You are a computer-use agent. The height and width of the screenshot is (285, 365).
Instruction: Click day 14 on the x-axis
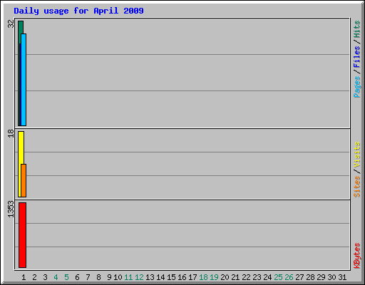click(160, 277)
